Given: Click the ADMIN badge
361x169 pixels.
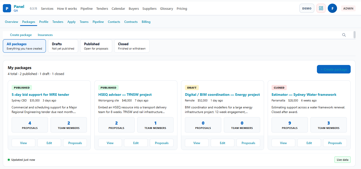Looking at the screenshot, I should pos(348,8).
